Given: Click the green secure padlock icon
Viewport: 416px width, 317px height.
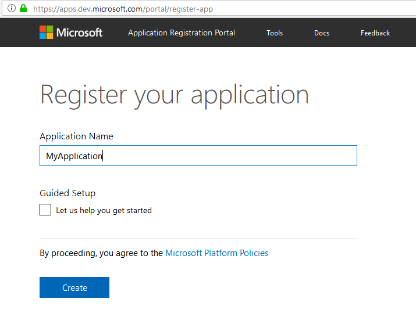Looking at the screenshot, I should [x=23, y=9].
